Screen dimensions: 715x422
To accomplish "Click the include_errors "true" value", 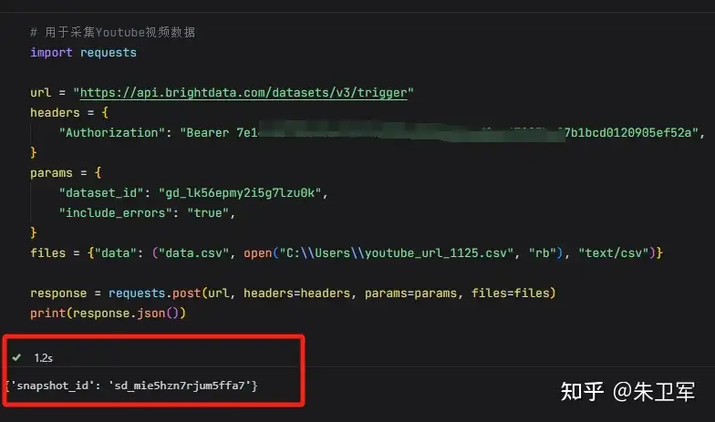I will point(208,213).
